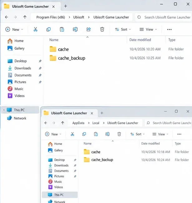192x203 pixels.
Task: Open Sort dropdown in AppData window
Action: [137, 134]
